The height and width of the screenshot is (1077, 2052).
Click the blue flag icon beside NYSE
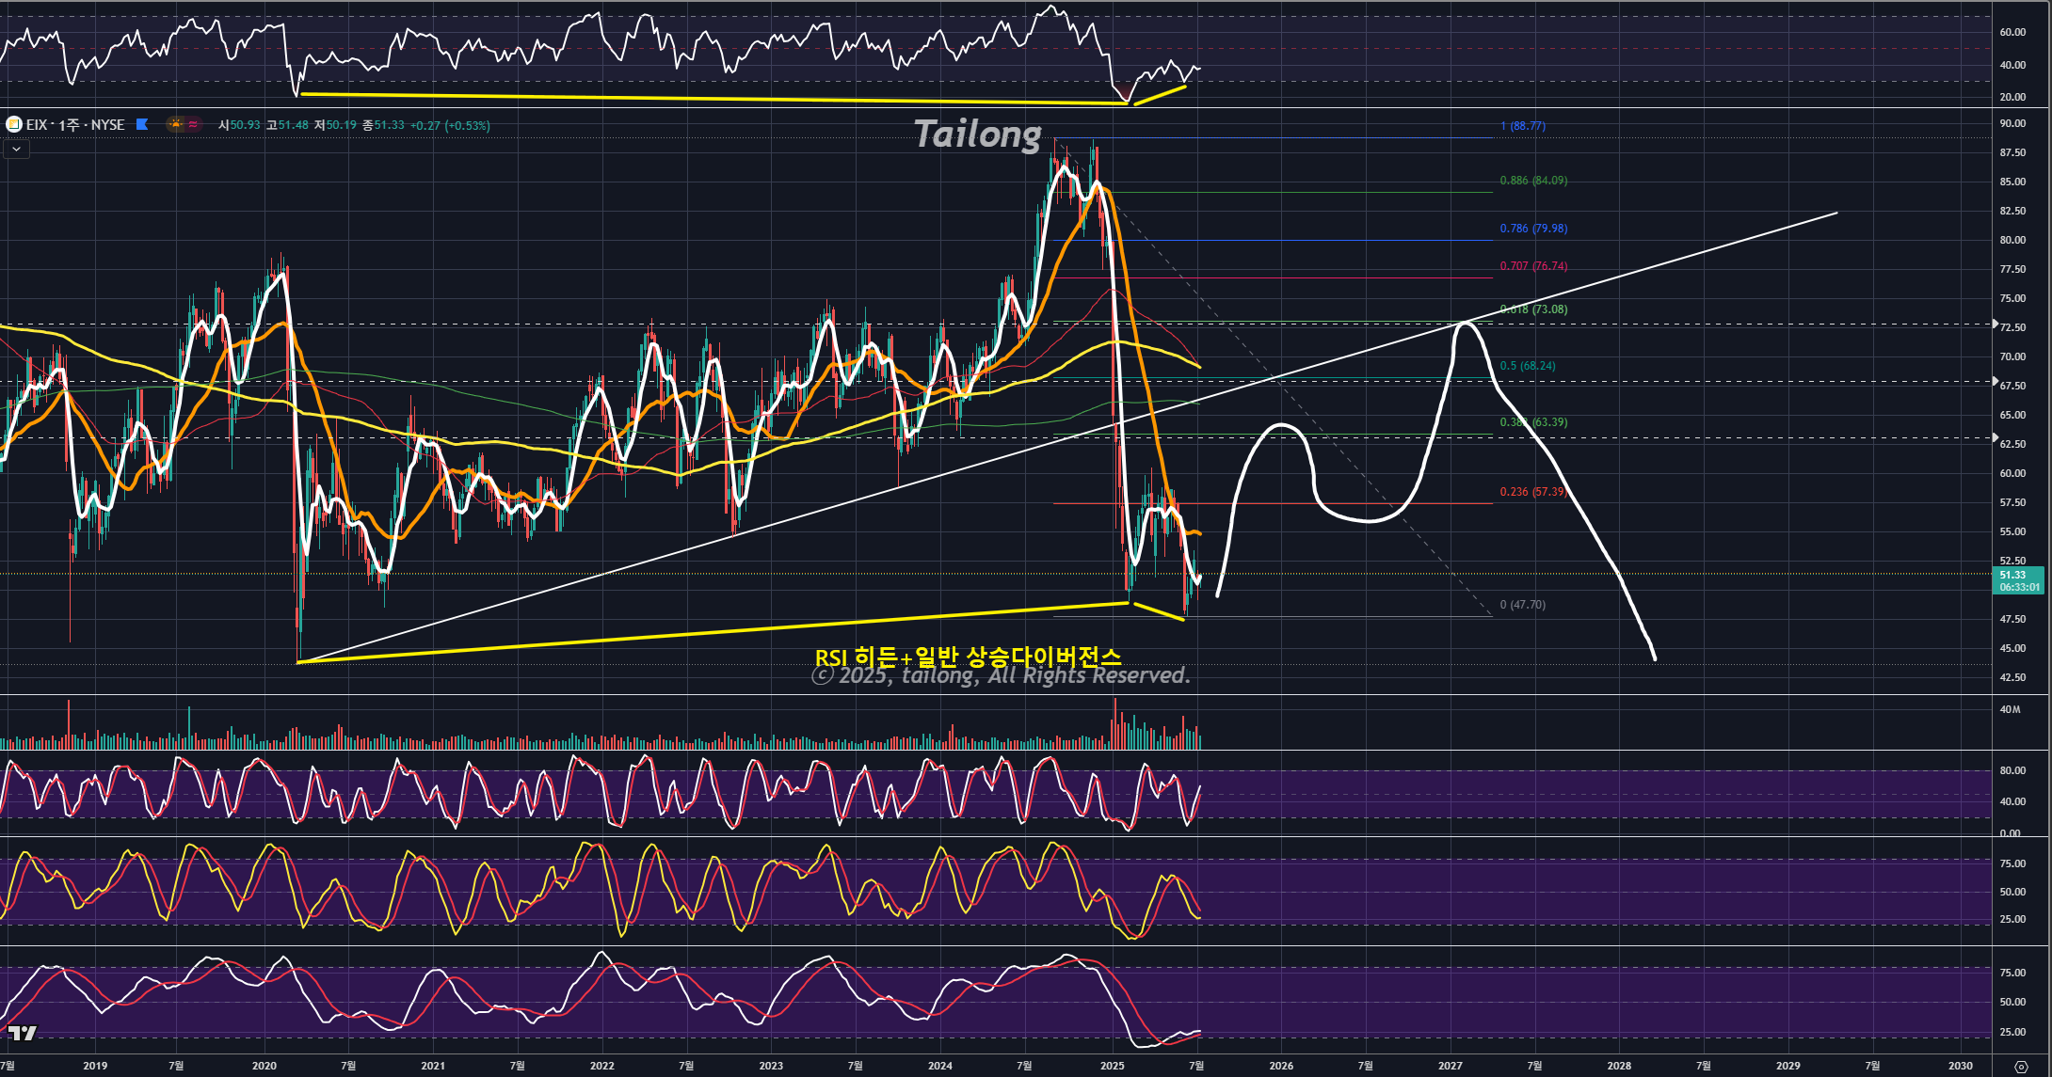[142, 124]
